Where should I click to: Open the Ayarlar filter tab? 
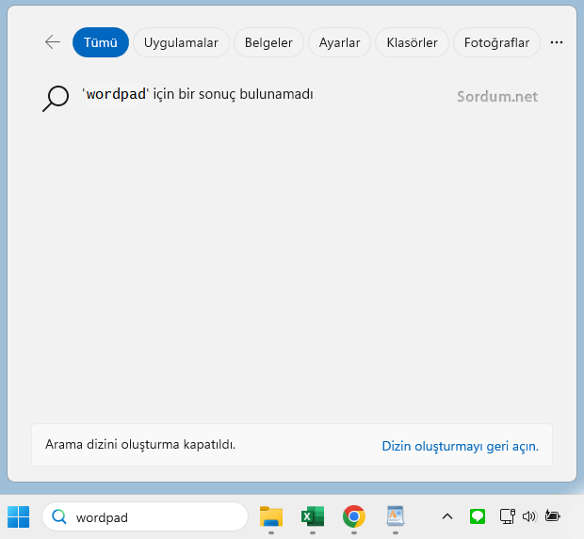pos(339,42)
